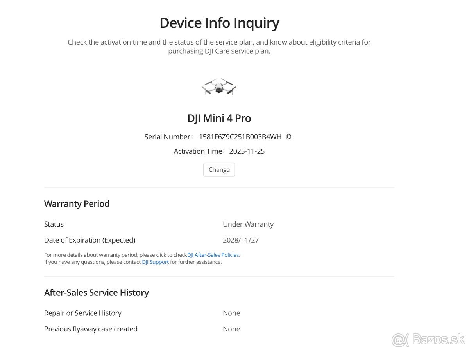The width and height of the screenshot is (469, 351).
Task: Click the Previous flyaway case created label
Action: 91,329
